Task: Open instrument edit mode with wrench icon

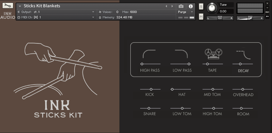Action: pyautogui.click(x=8, y=5)
